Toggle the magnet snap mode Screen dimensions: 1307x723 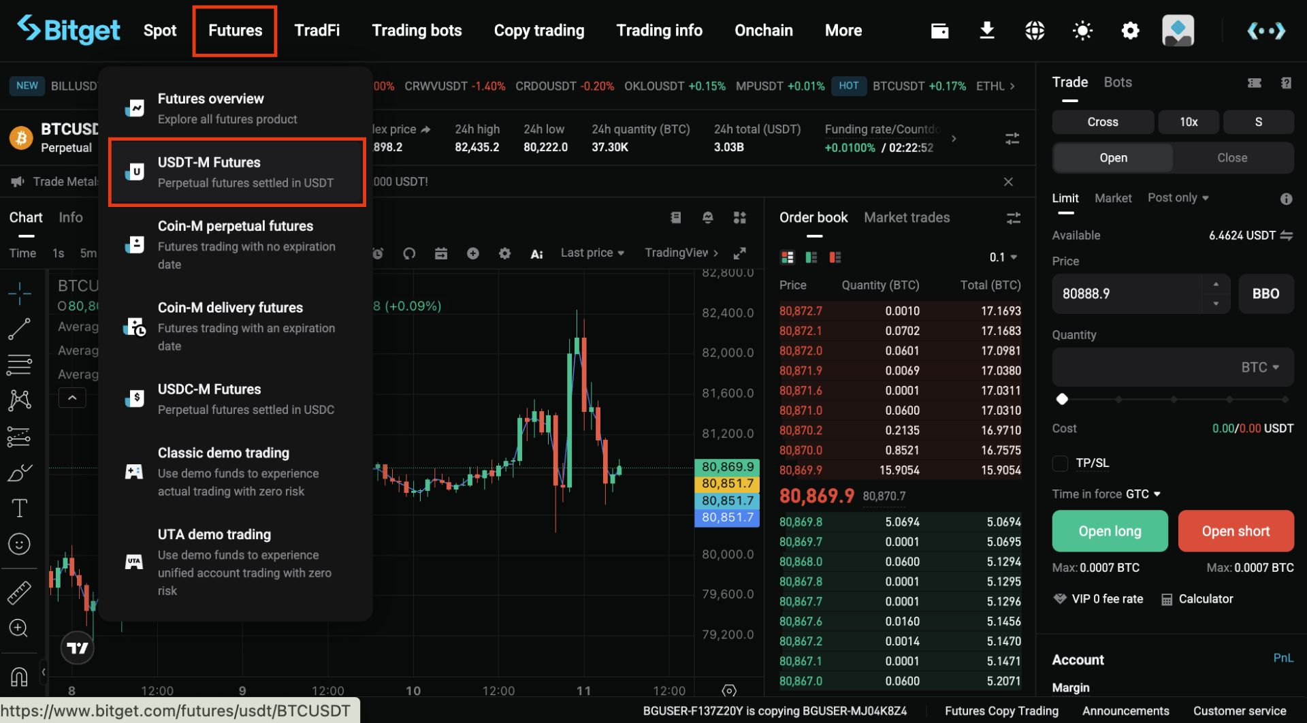[20, 677]
